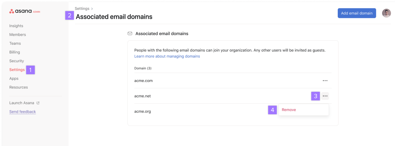Click the Send feedback link

click(22, 112)
